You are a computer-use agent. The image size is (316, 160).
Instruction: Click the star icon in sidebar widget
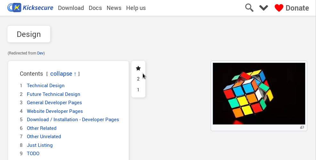138,68
